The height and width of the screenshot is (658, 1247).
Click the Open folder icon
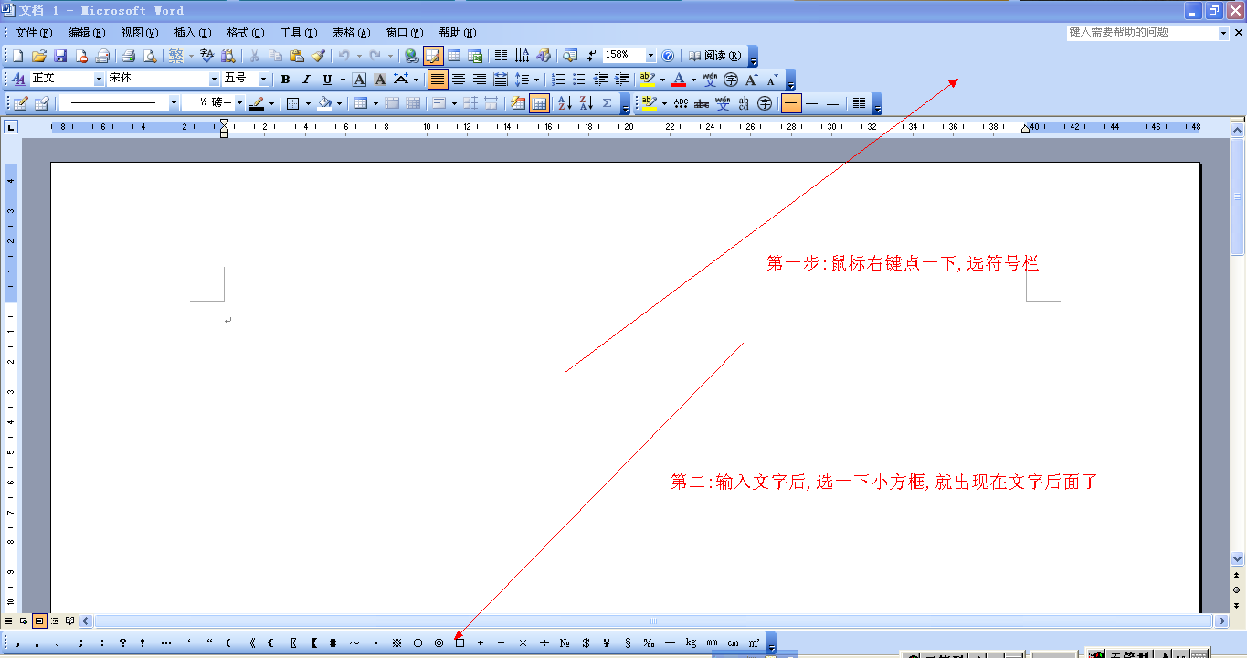pyautogui.click(x=38, y=56)
